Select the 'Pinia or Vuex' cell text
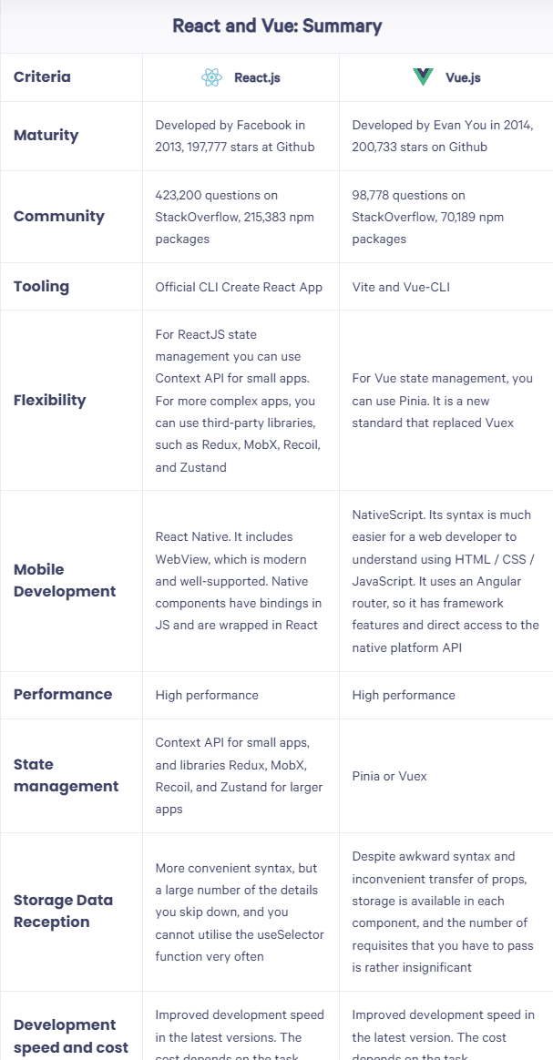 [x=389, y=776]
